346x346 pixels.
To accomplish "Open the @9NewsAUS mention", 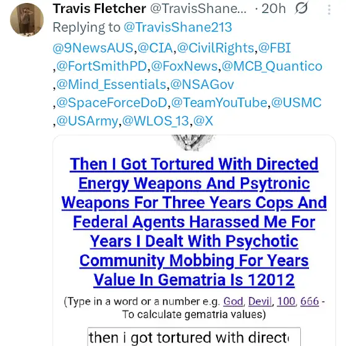I will click(x=93, y=48).
